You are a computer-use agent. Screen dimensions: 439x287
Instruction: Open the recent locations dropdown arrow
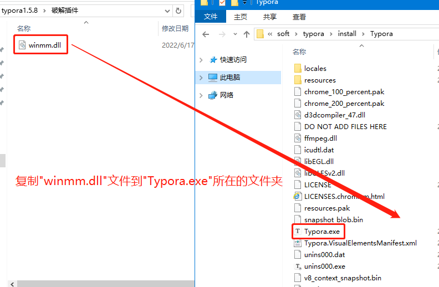tap(235, 34)
